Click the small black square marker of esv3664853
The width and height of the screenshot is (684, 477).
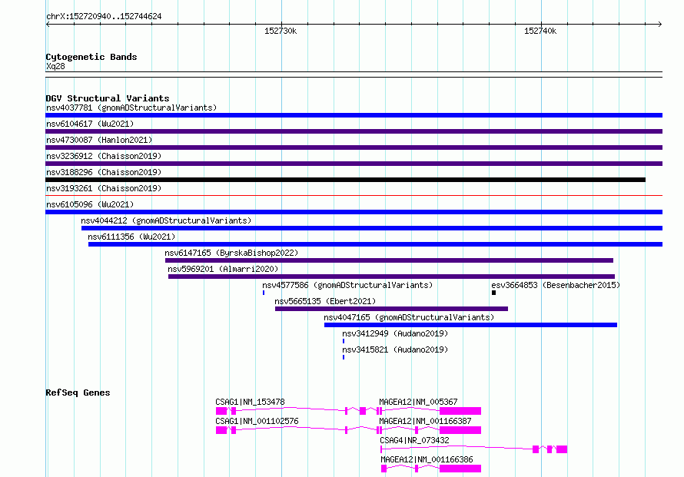[x=494, y=293]
